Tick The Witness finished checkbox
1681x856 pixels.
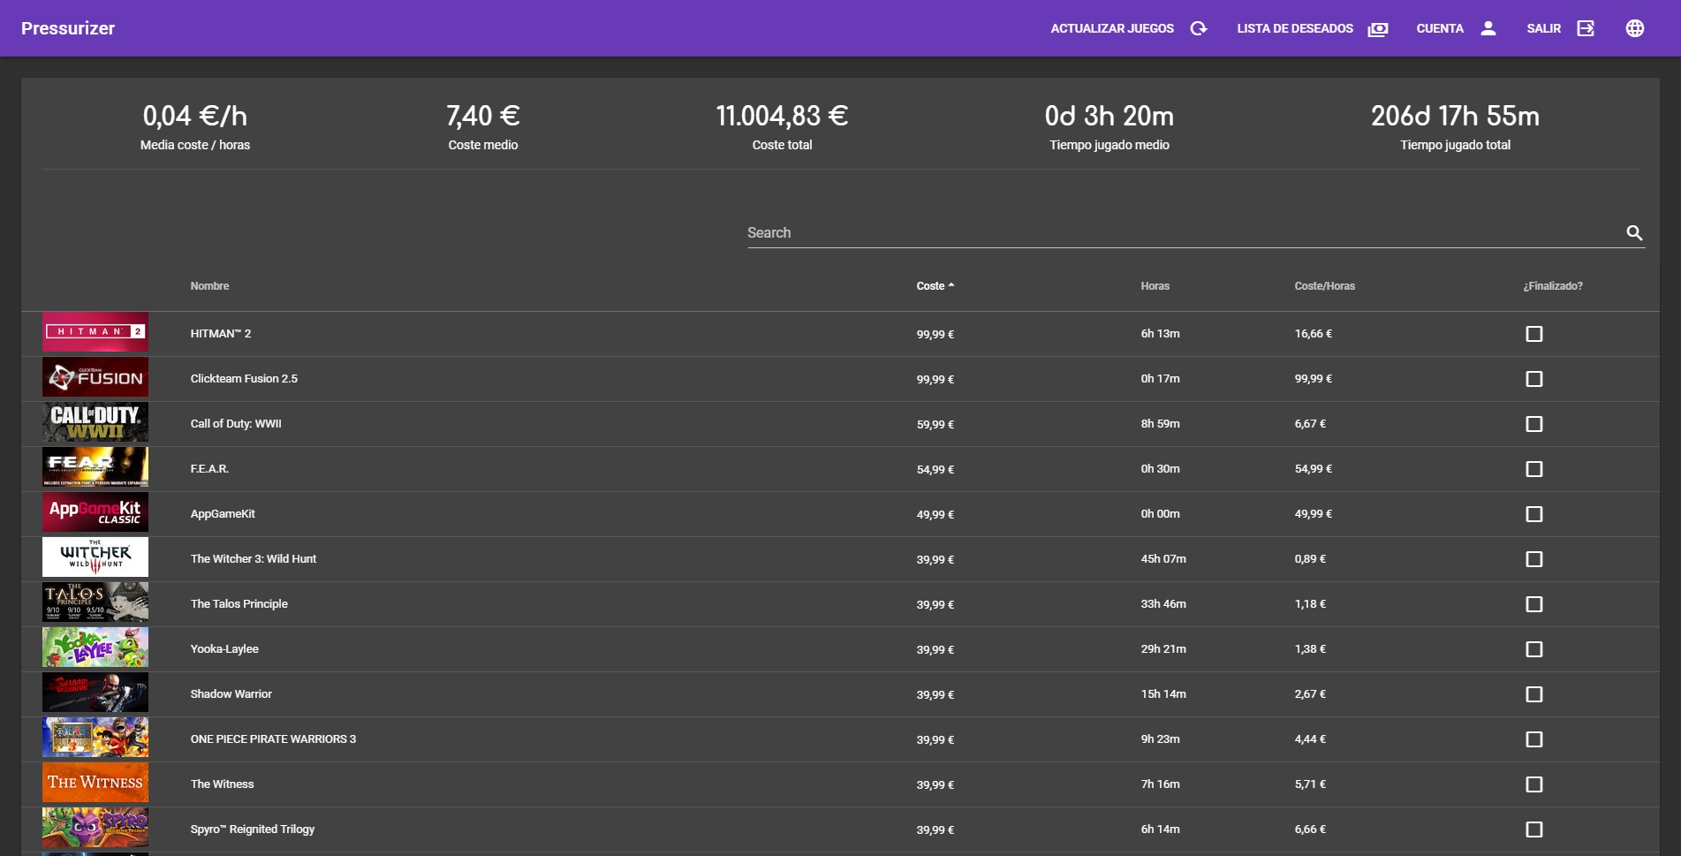[1534, 784]
